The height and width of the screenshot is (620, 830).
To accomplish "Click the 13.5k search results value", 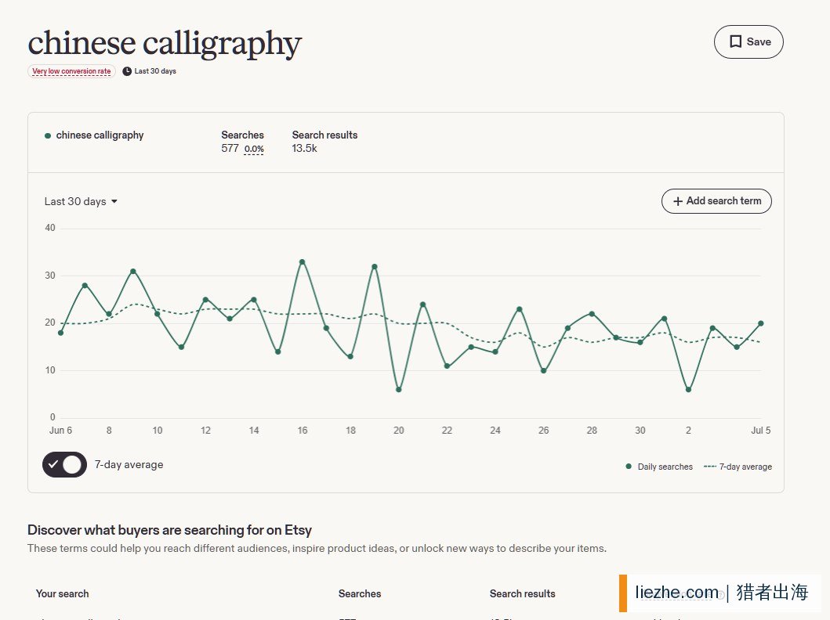I will [304, 149].
